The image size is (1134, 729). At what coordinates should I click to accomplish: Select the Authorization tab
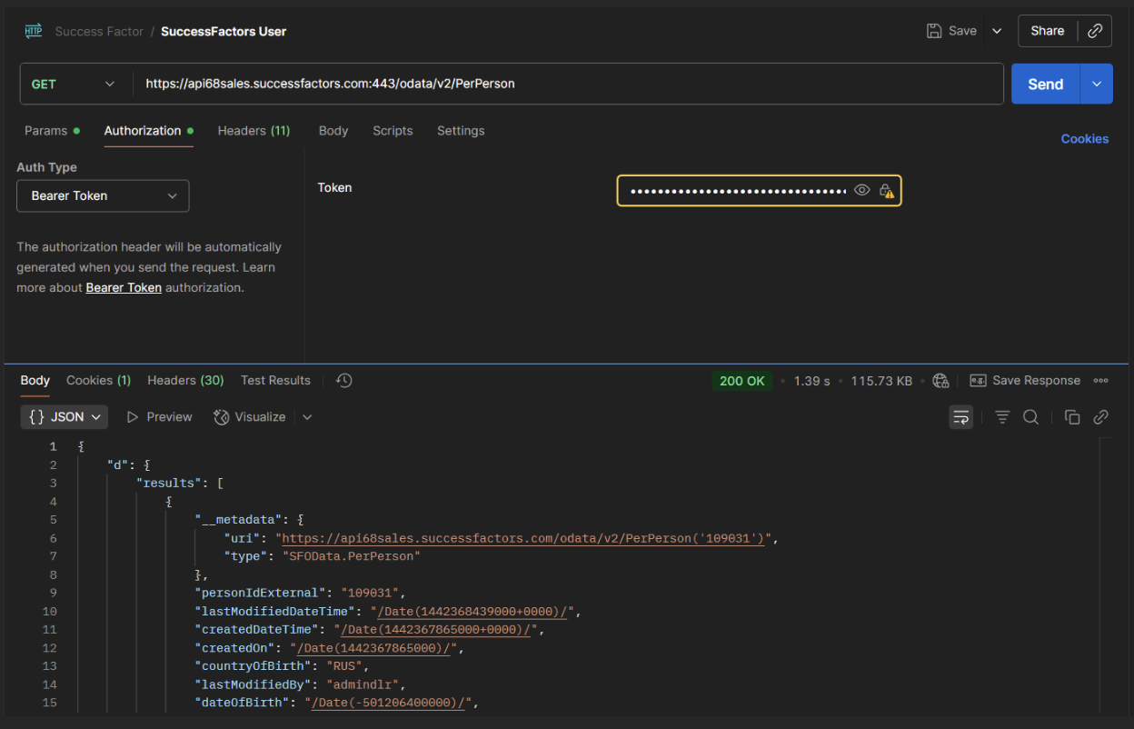point(148,131)
